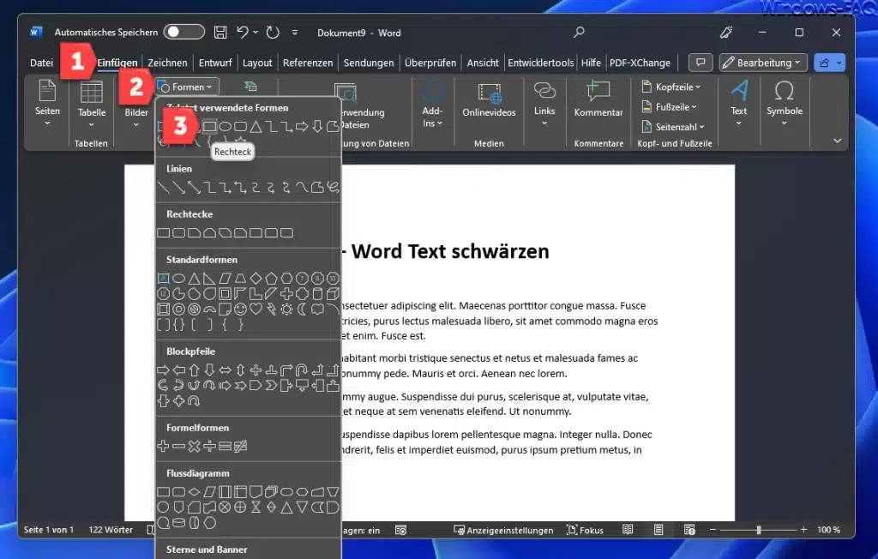
Task: Open search with the magnifier icon
Action: click(x=579, y=32)
